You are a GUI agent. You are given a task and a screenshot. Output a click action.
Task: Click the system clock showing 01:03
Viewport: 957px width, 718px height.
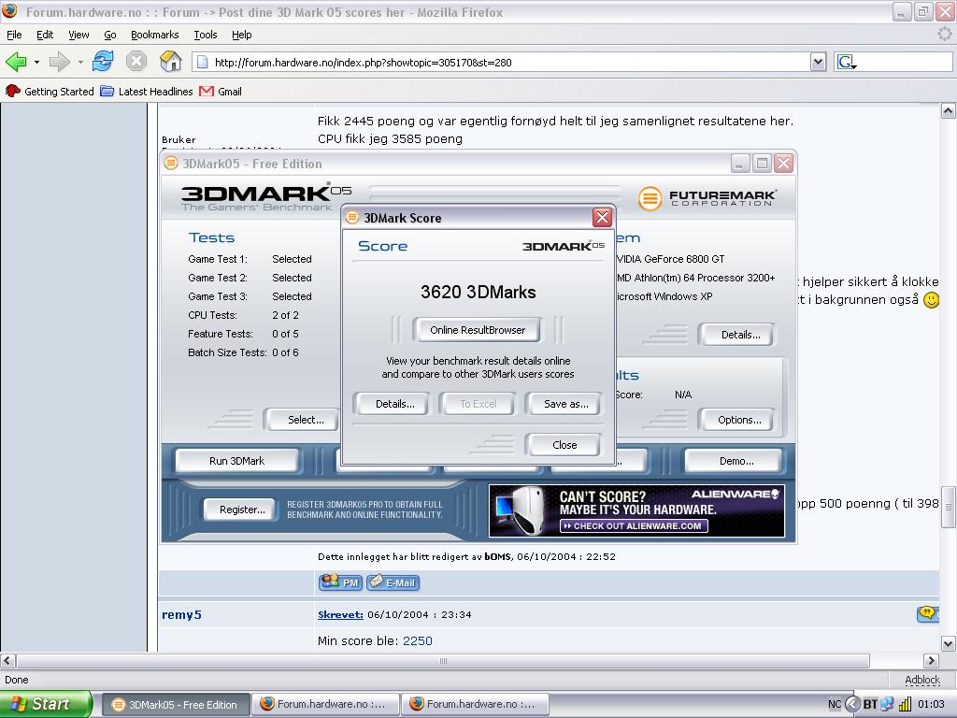(931, 705)
